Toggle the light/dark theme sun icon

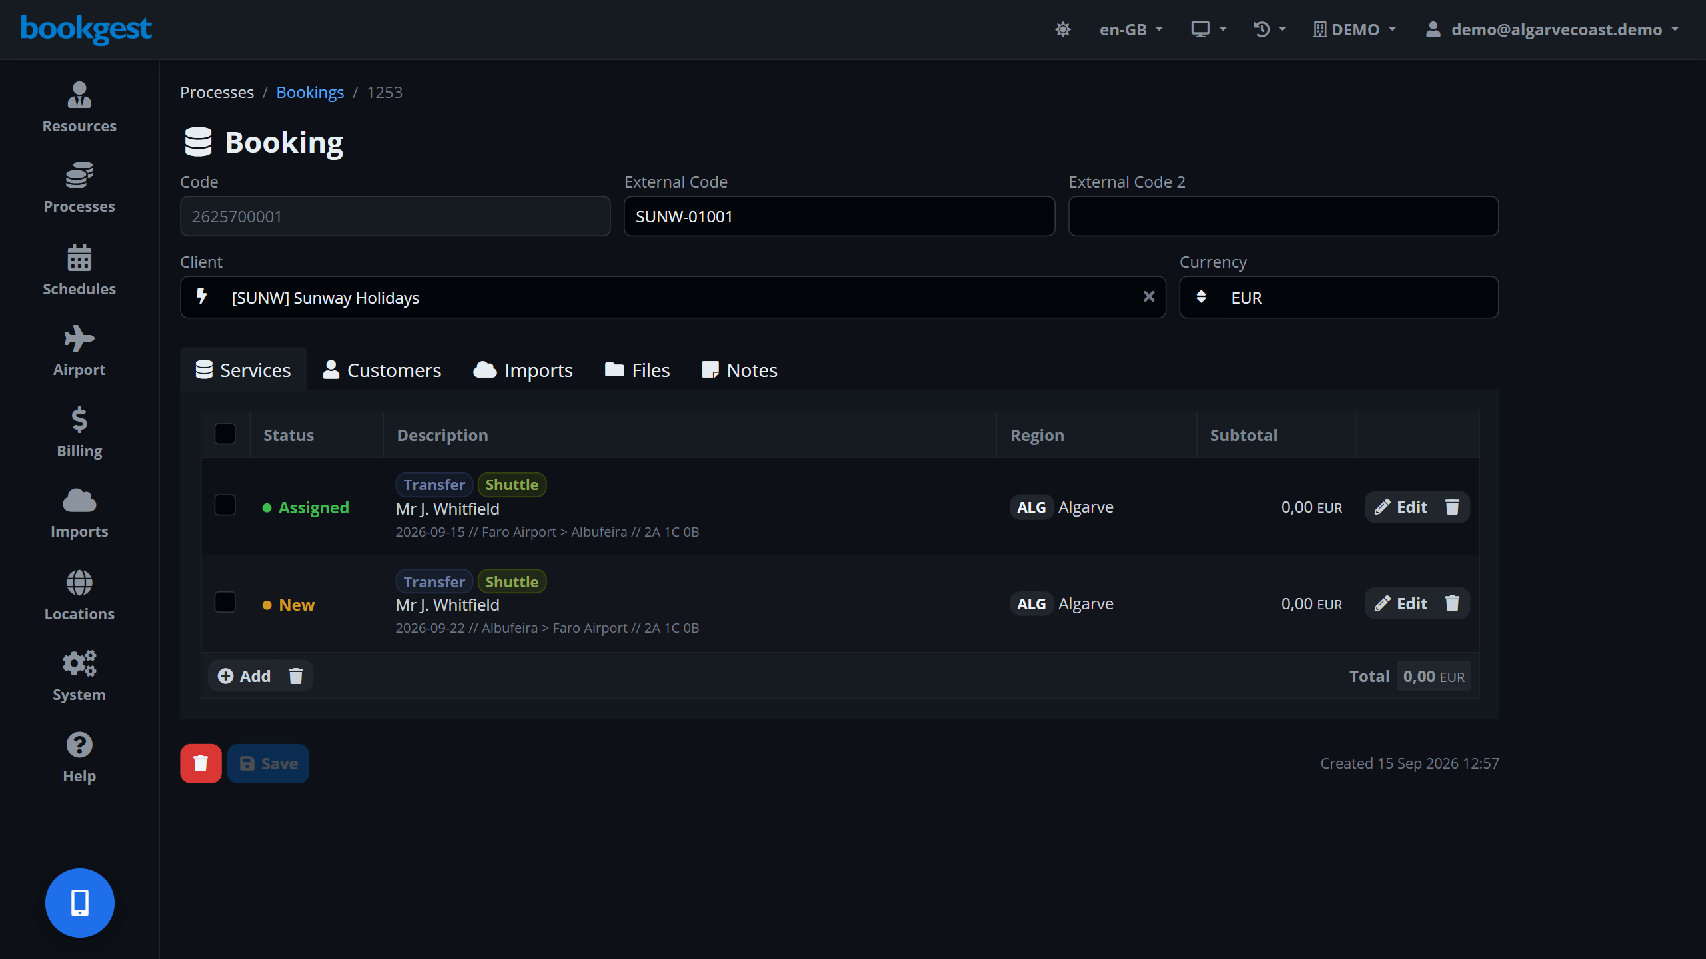(x=1063, y=29)
